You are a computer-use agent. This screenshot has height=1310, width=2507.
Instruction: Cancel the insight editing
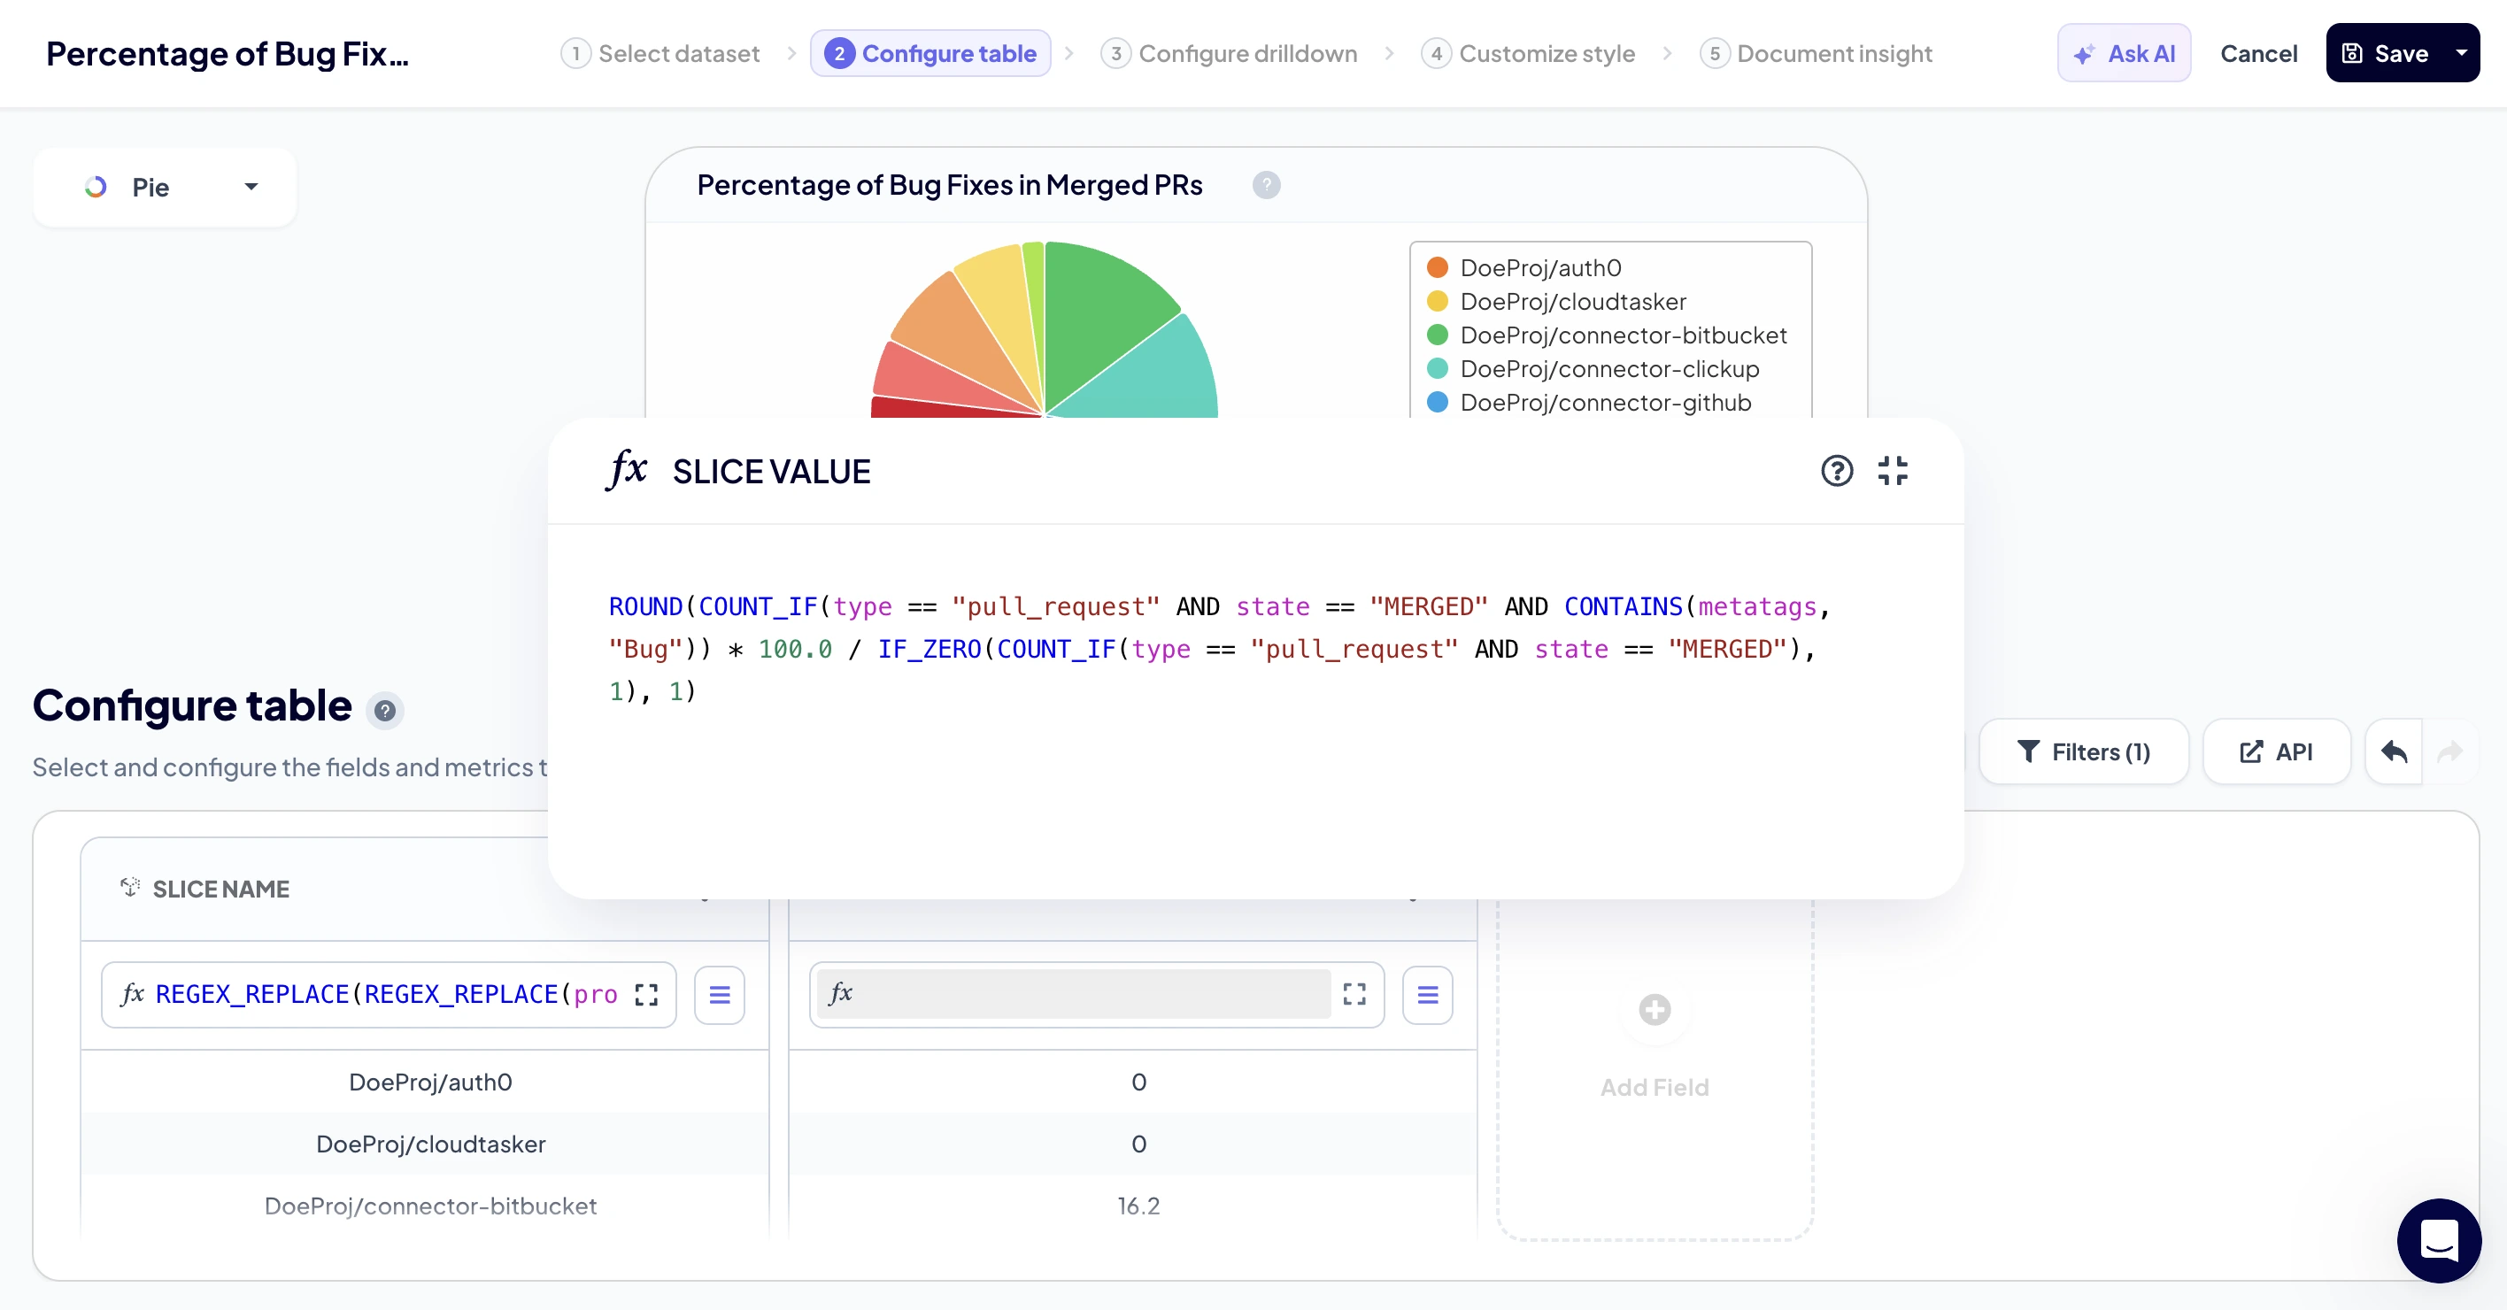2258,53
